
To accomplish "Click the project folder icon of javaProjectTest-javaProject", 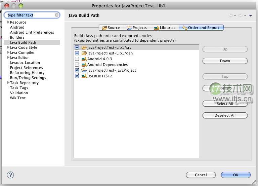I will pos(84,70).
